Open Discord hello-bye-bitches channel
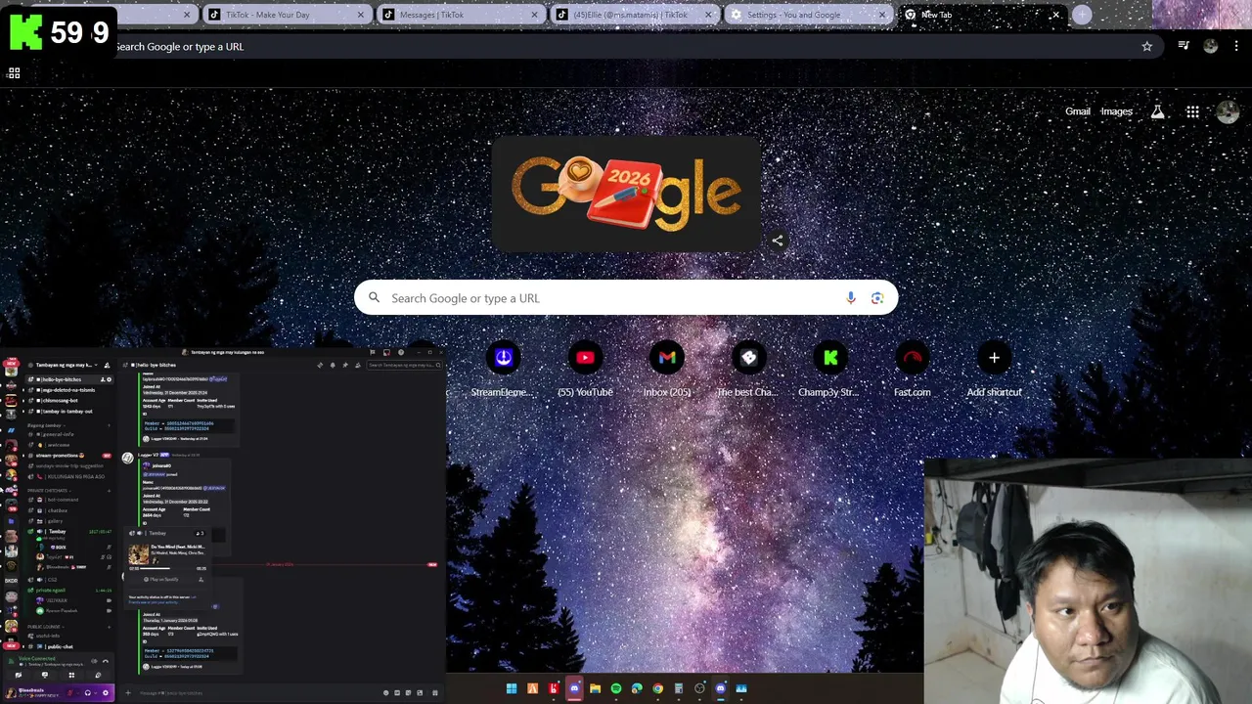 (69, 379)
